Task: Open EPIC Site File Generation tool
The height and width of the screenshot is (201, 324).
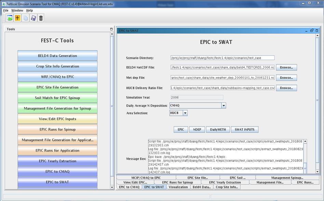Action: click(57, 87)
